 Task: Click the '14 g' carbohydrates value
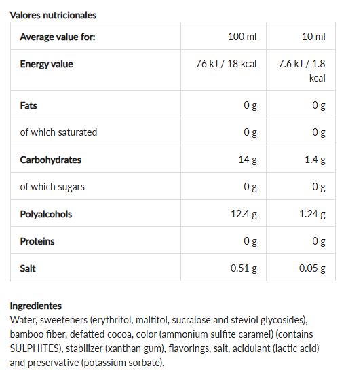coord(248,160)
